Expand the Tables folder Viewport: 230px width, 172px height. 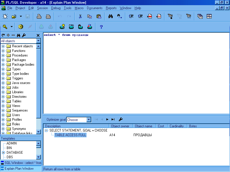click(x=3, y=101)
